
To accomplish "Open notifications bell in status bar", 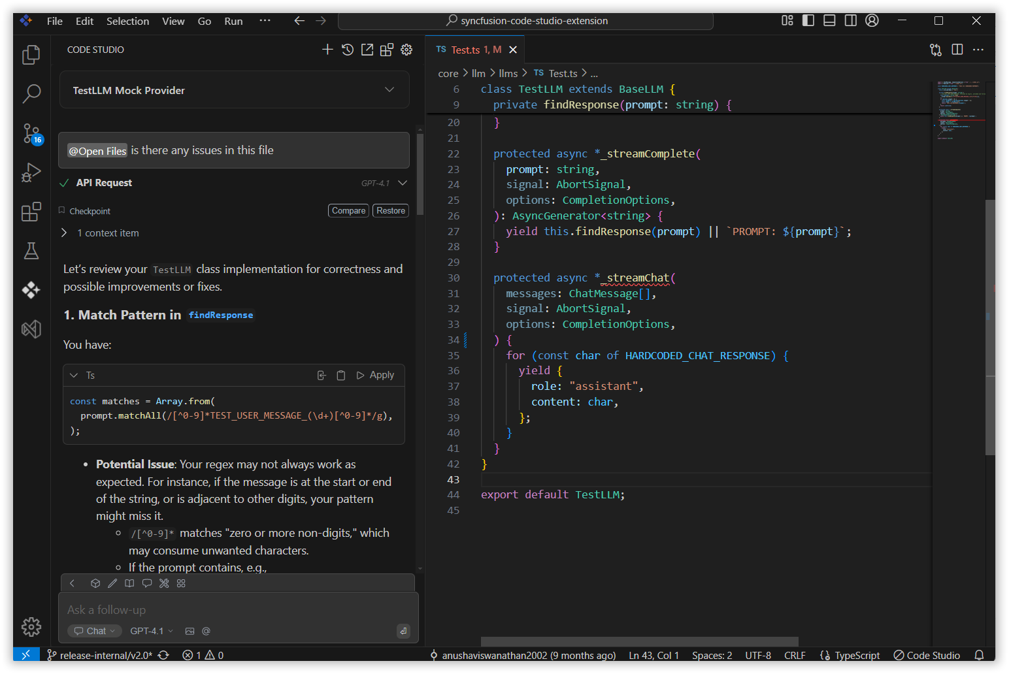I will coord(979,655).
